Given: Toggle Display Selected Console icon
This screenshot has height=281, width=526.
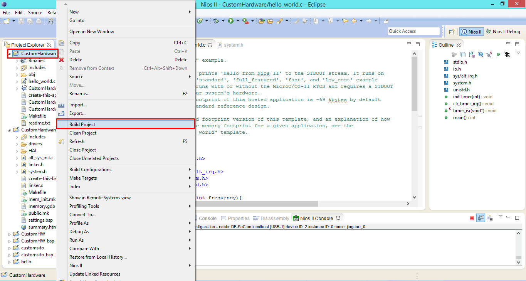Looking at the screenshot, I should point(481,218).
